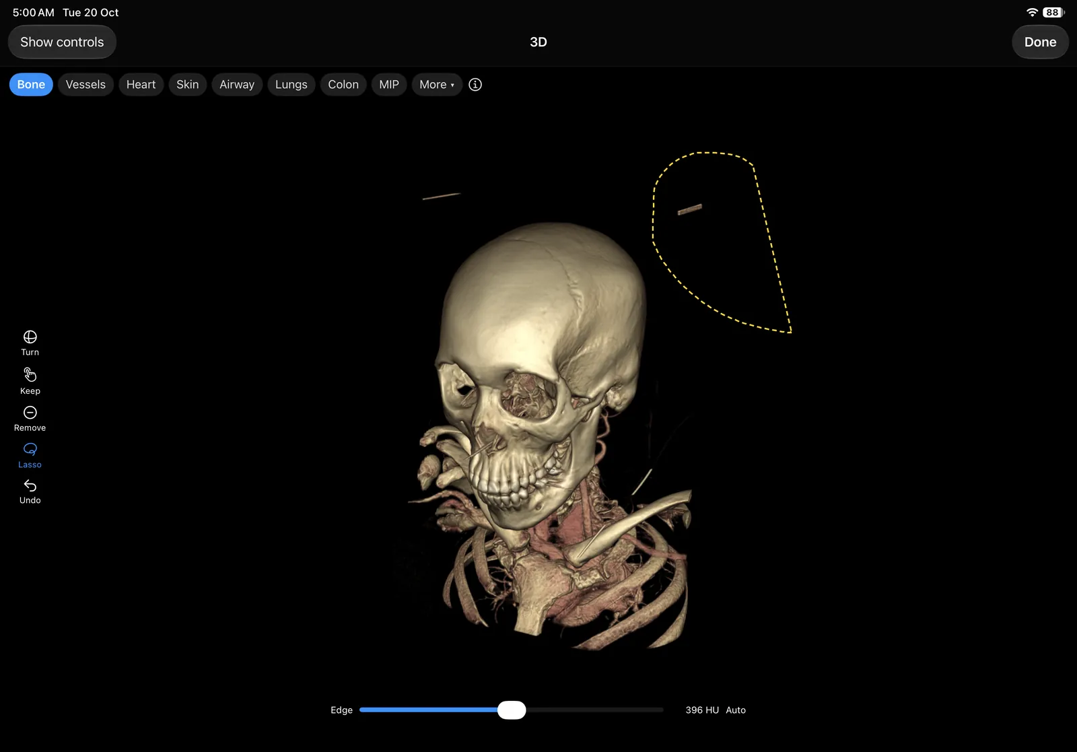The width and height of the screenshot is (1077, 752).
Task: Select the Turn rotation tool
Action: tap(30, 343)
